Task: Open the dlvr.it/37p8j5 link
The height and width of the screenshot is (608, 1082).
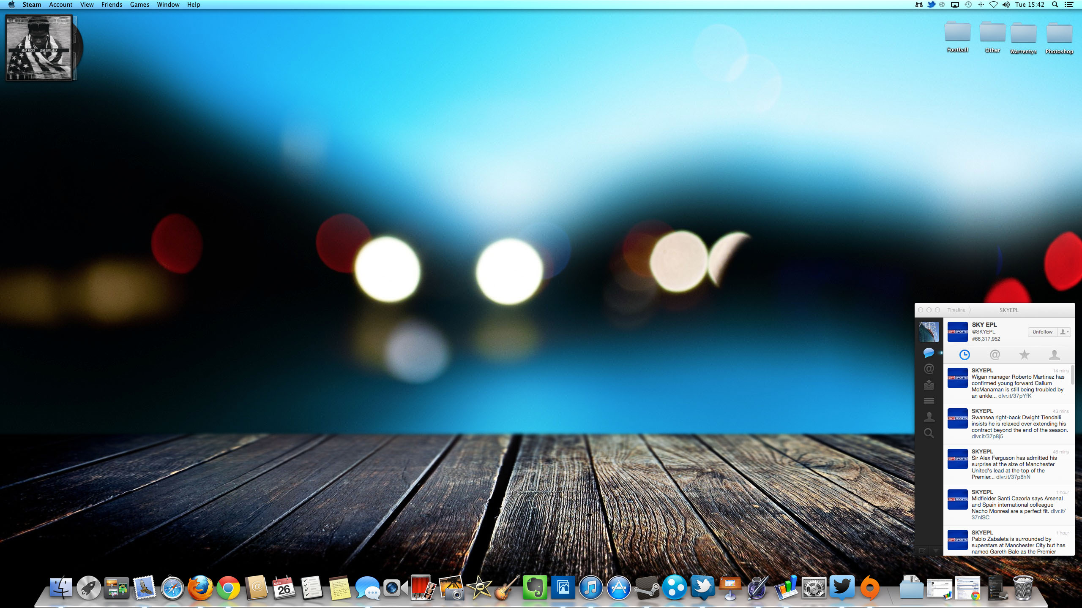Action: [987, 437]
